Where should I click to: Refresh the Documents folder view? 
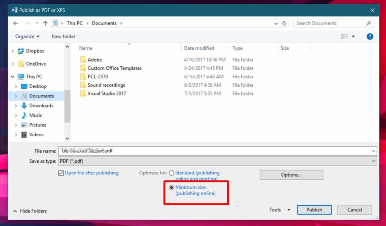click(285, 23)
